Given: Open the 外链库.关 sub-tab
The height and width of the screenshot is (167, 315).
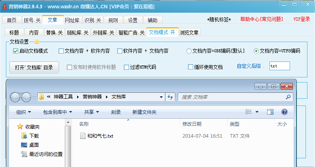Looking at the screenshot, I should 103,32.
